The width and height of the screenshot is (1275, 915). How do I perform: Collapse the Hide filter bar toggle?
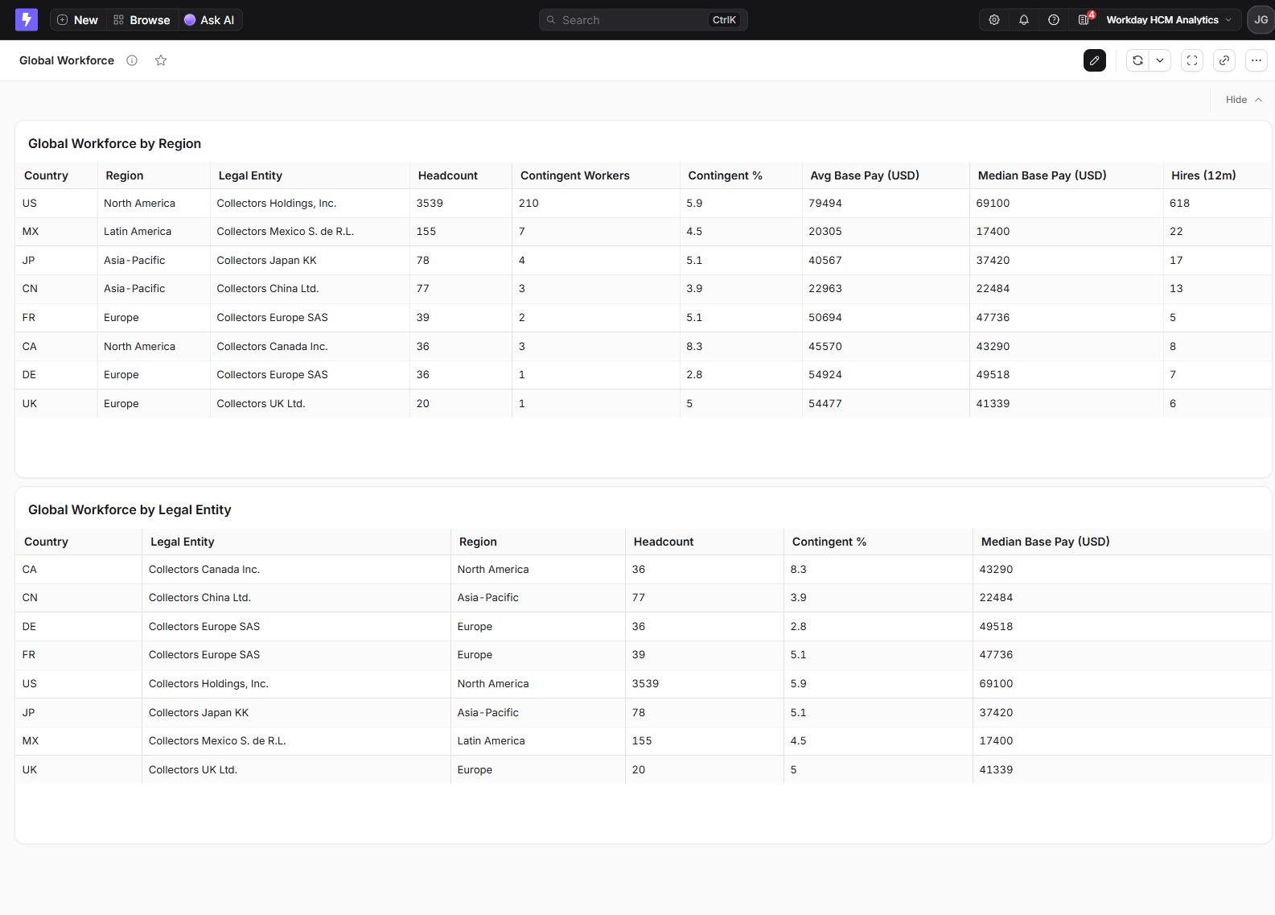(x=1243, y=100)
